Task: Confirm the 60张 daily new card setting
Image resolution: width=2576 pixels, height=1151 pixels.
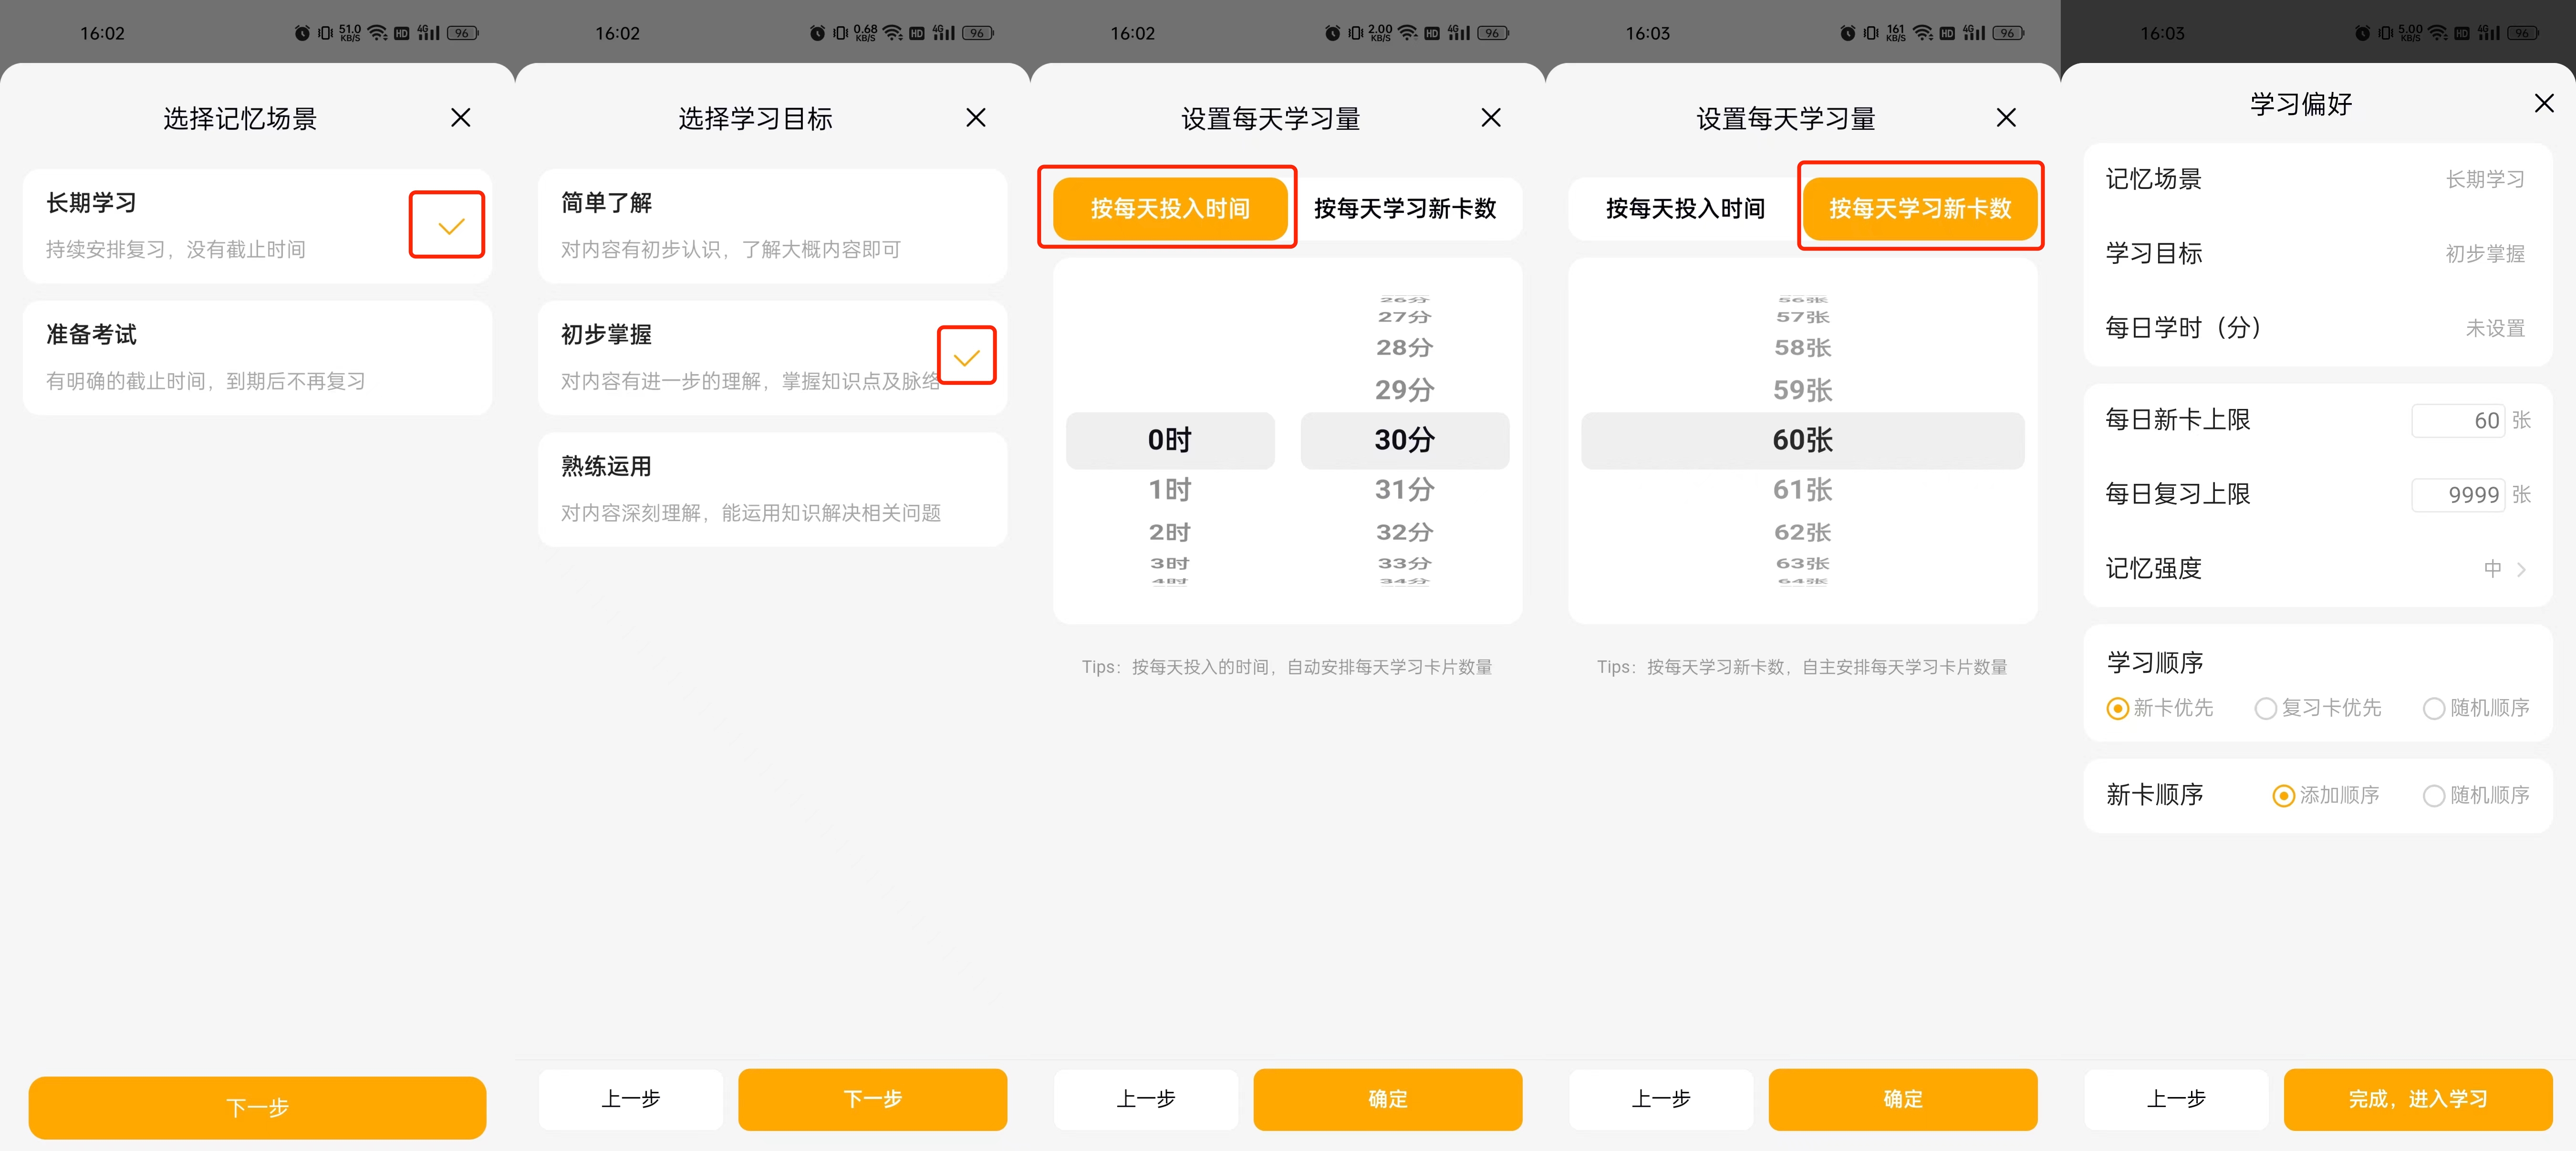Action: tap(1902, 1099)
